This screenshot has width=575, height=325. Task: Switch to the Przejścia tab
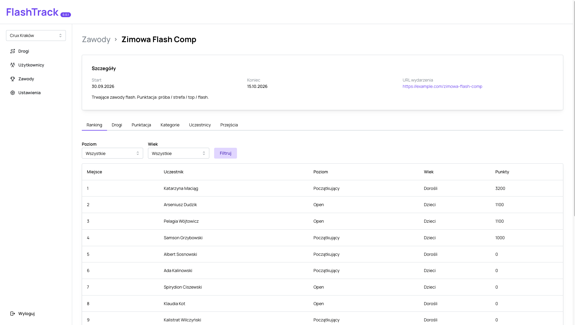point(229,125)
